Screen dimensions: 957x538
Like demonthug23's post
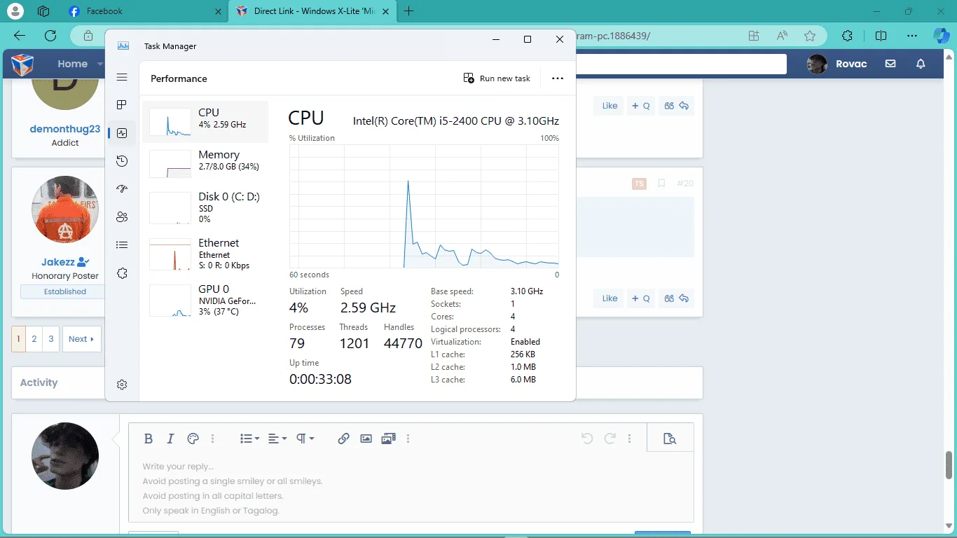coord(610,106)
